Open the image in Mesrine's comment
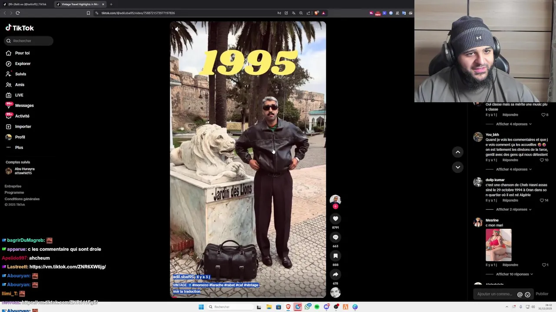Image resolution: width=556 pixels, height=312 pixels. pyautogui.click(x=499, y=245)
